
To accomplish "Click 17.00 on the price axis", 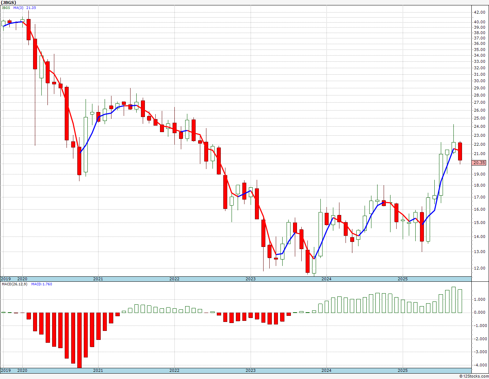I will point(480,197).
